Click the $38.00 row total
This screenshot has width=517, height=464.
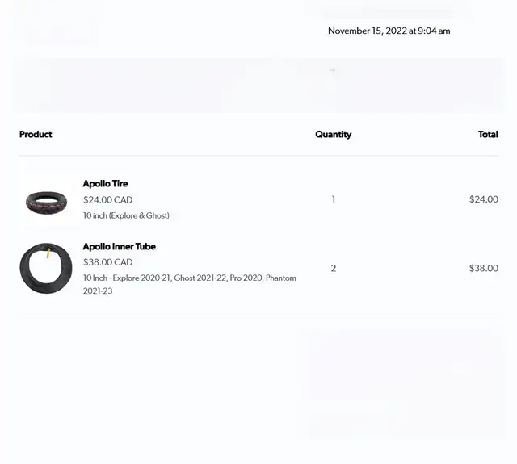coord(484,268)
